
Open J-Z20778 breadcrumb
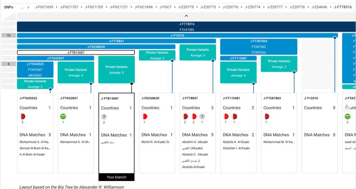pyautogui.click(x=297, y=7)
